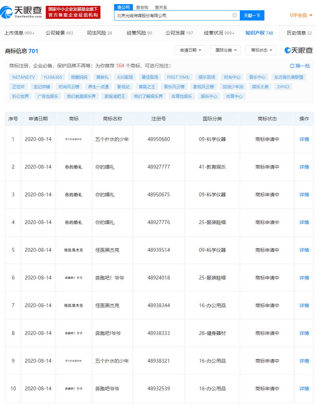Click the NETANDTV trademark tag

click(24, 77)
